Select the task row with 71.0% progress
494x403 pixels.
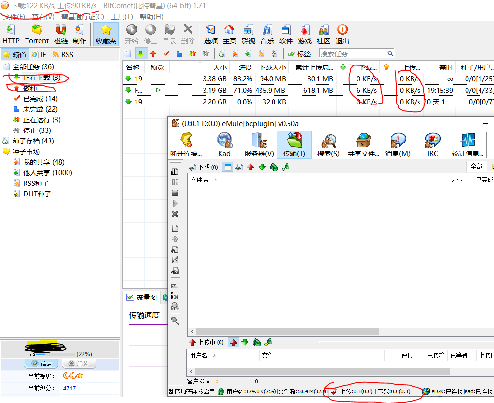coord(308,90)
